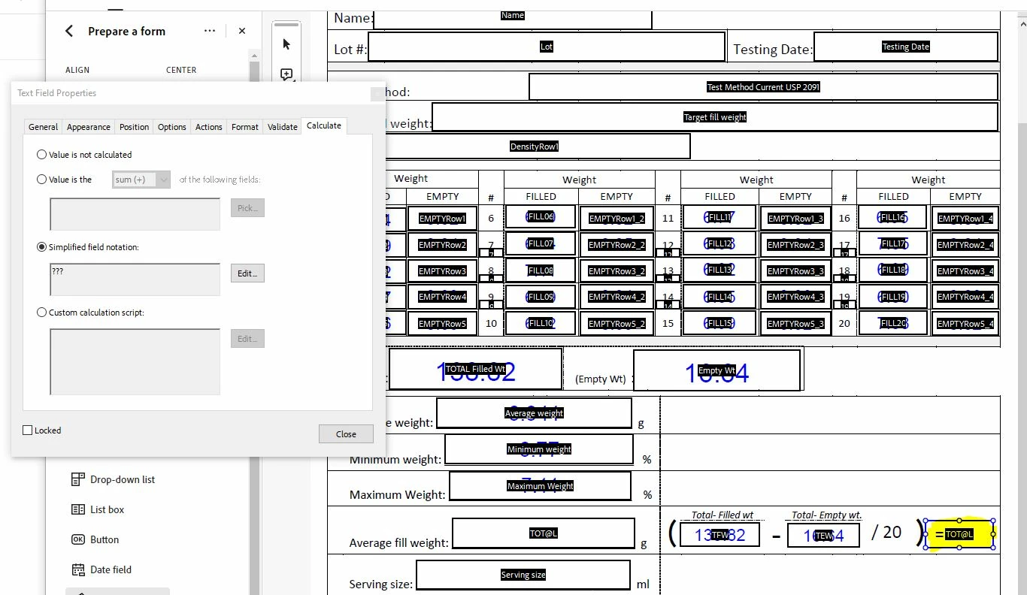Open the sum (+) operation dropdown
1027x595 pixels.
point(141,180)
